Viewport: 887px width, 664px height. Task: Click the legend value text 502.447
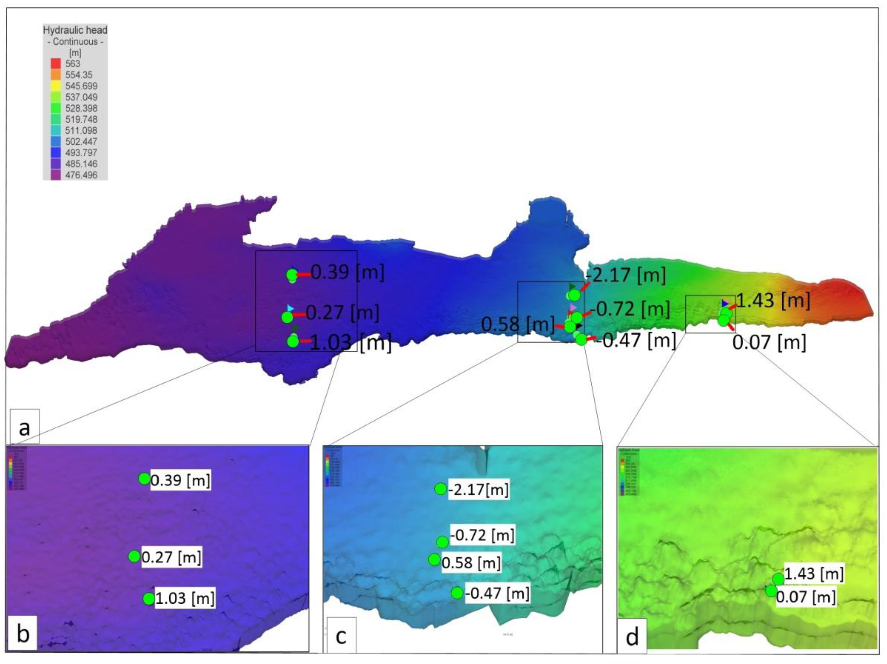[x=81, y=142]
